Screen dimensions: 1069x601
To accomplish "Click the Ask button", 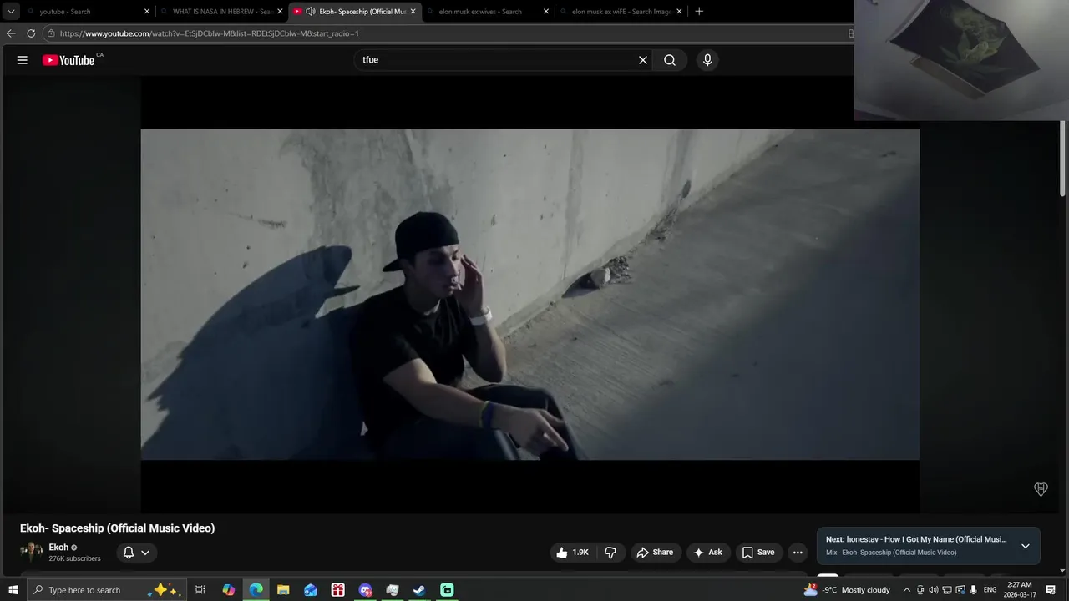I will pyautogui.click(x=707, y=553).
